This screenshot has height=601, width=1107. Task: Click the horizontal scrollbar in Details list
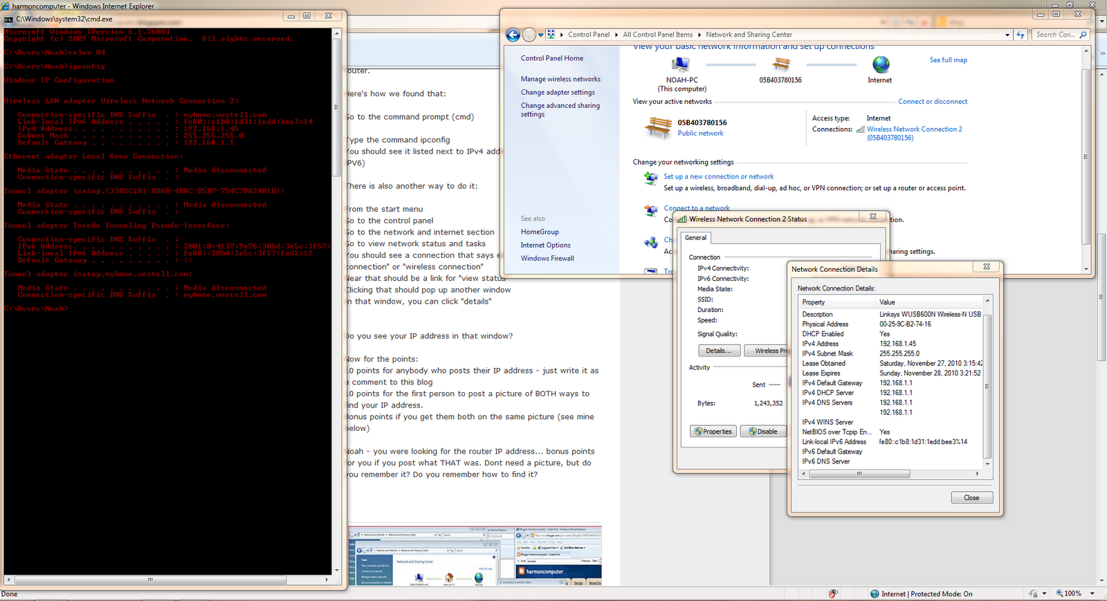point(859,474)
